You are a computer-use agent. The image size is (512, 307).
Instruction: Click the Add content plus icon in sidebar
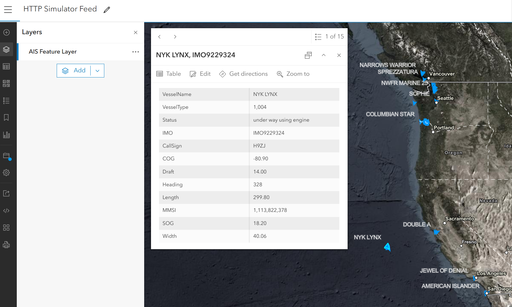6,32
